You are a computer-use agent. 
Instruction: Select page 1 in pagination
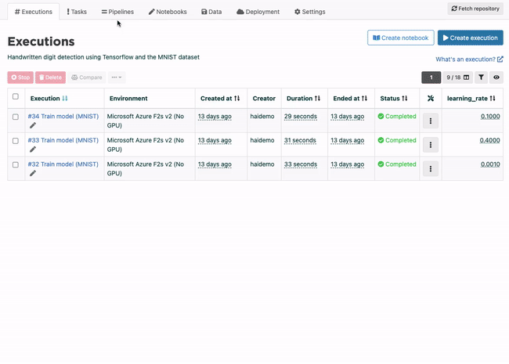(431, 77)
